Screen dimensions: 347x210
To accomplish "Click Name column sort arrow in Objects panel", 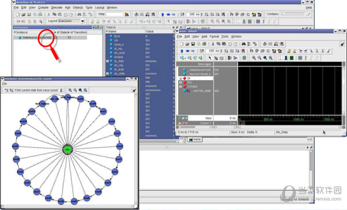I will pos(107,32).
